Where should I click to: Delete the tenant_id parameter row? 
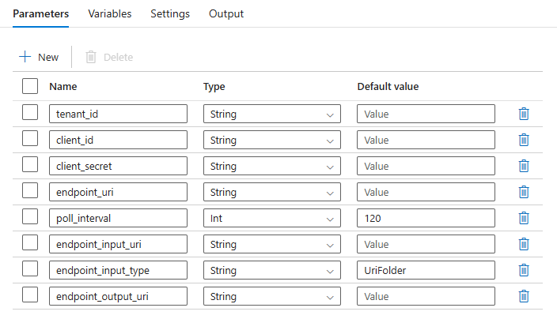point(523,114)
